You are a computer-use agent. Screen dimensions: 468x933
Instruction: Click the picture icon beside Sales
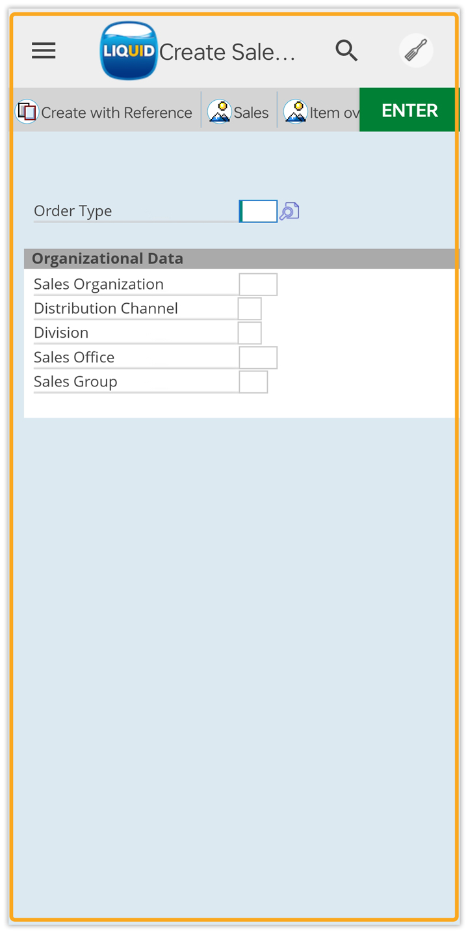pos(220,112)
